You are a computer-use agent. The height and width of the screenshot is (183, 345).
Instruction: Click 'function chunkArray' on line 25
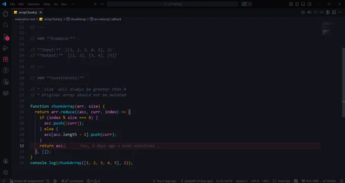coord(52,106)
